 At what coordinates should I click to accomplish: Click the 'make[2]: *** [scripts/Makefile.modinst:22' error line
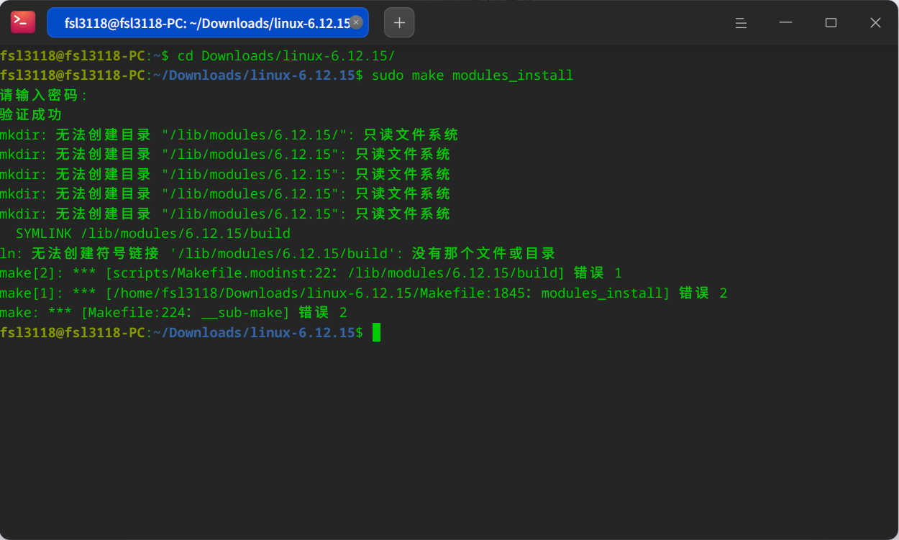pos(311,273)
